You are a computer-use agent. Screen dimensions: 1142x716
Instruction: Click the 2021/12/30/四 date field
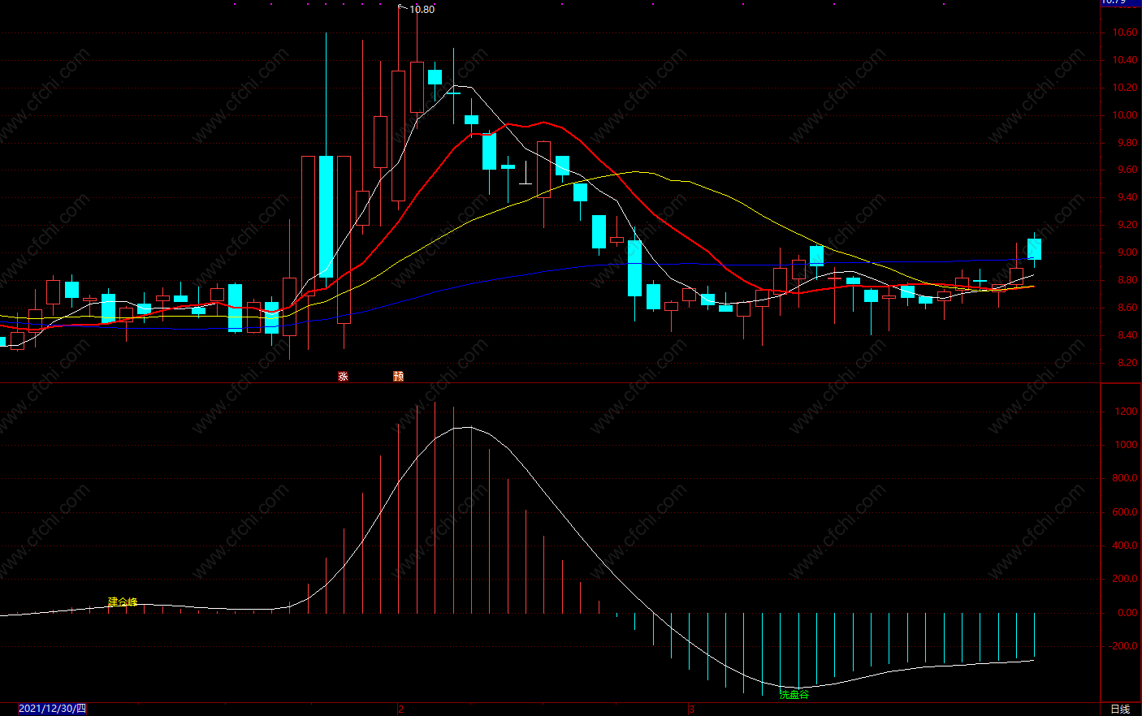[x=52, y=709]
